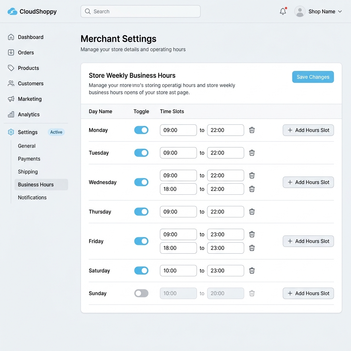Delete Thursday's time slot via trash icon
The image size is (351, 351).
coord(252,211)
